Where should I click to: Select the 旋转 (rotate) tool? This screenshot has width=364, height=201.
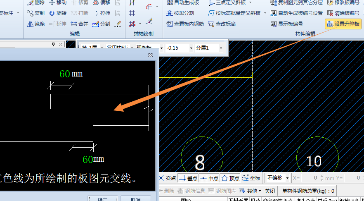(x=58, y=13)
